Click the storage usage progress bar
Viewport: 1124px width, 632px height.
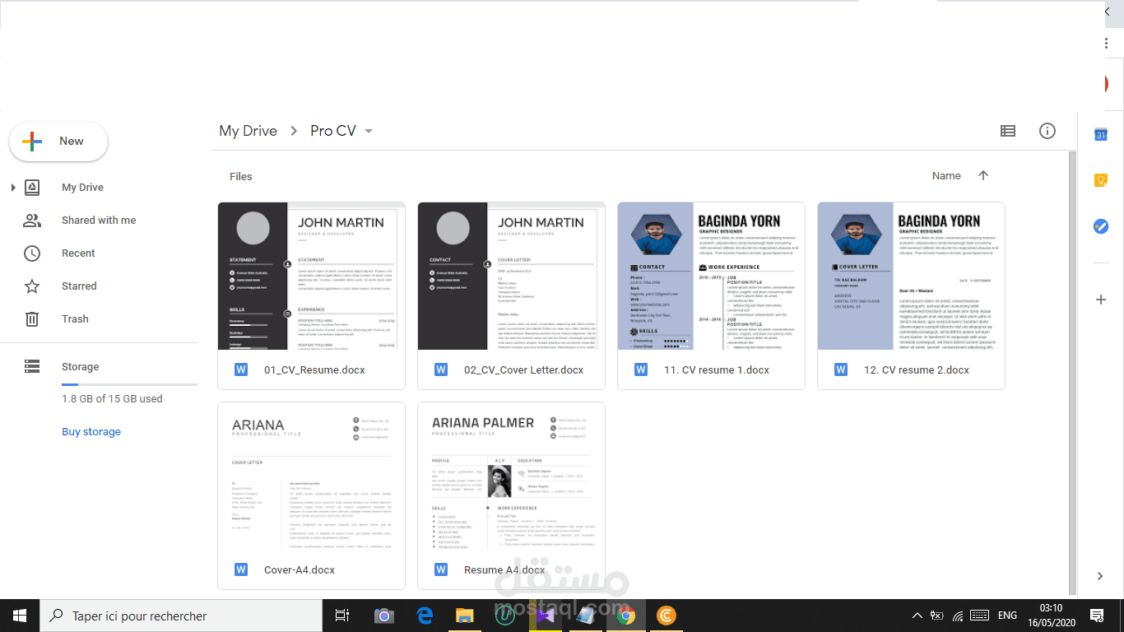[129, 384]
